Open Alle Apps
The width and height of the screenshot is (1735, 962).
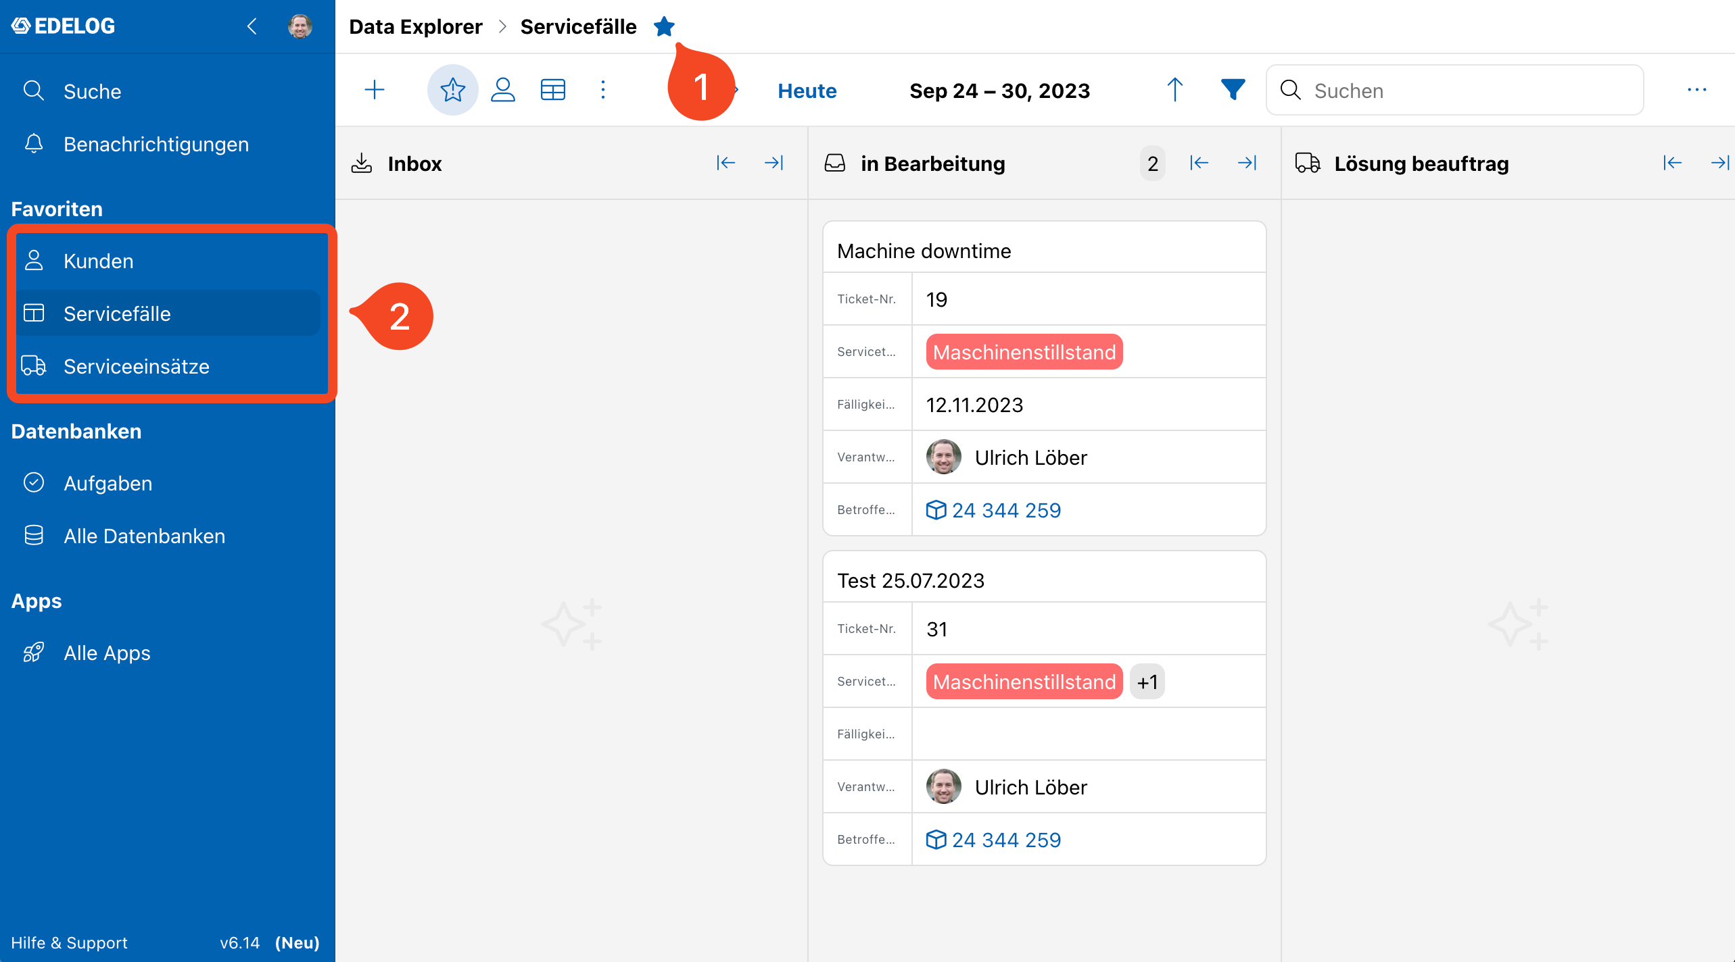click(x=168, y=653)
